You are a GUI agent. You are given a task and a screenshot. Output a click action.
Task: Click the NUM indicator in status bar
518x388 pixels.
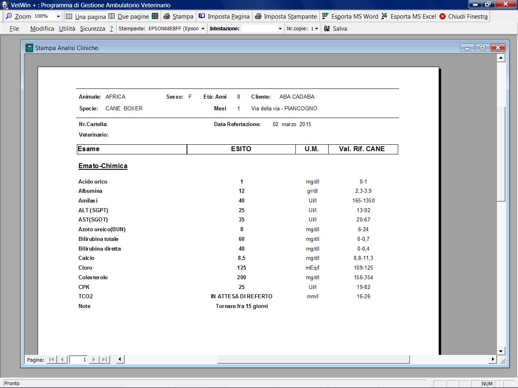click(487, 384)
